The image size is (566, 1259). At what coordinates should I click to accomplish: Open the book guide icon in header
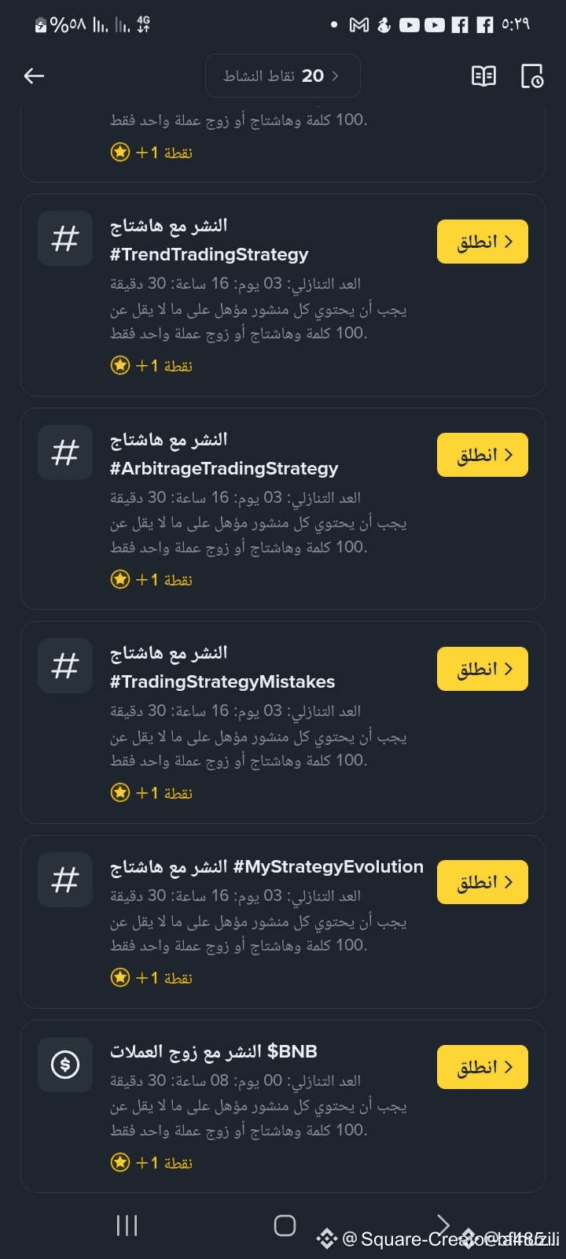point(483,76)
